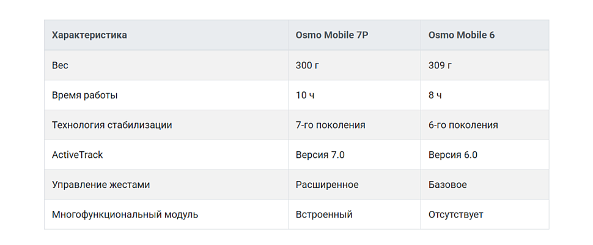Screen dimensions: 593x245
Task: Click the "Osmo Mobile 6" column header
Action: pyautogui.click(x=462, y=35)
